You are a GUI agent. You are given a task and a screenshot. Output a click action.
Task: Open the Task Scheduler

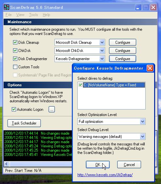click(x=24, y=123)
